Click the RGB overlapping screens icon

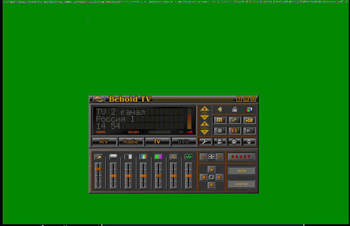249,110
